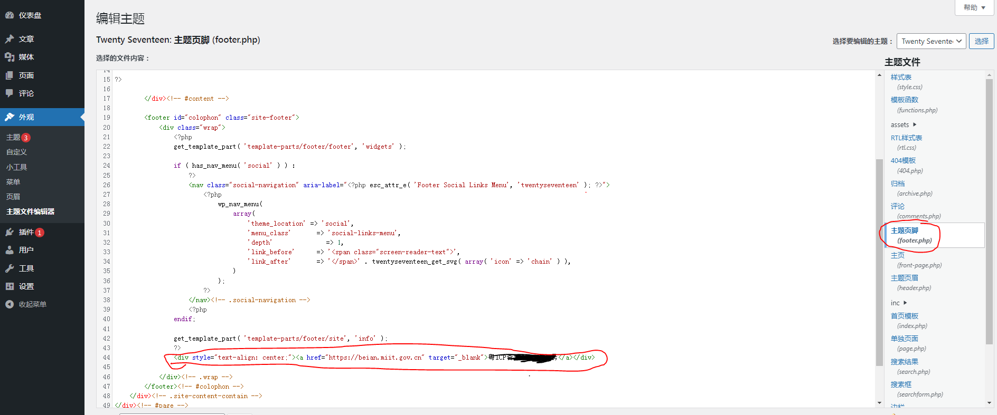The height and width of the screenshot is (415, 997).
Task: Click the comment bubble icon beside 评论
Action: click(x=10, y=93)
